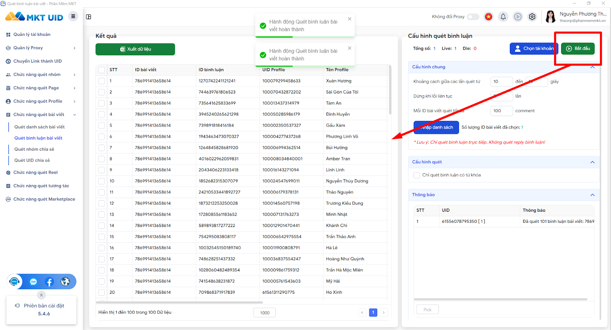Click the Chọn tài khoản button
The width and height of the screenshot is (611, 330).
point(534,48)
